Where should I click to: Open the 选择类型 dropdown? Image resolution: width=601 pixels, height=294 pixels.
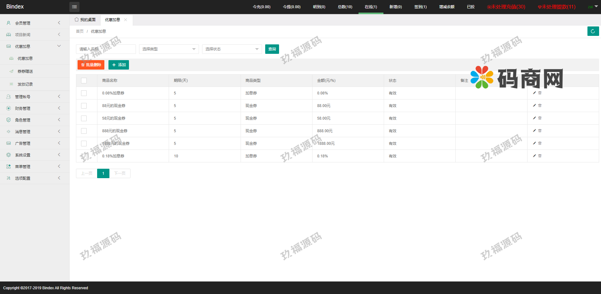169,49
